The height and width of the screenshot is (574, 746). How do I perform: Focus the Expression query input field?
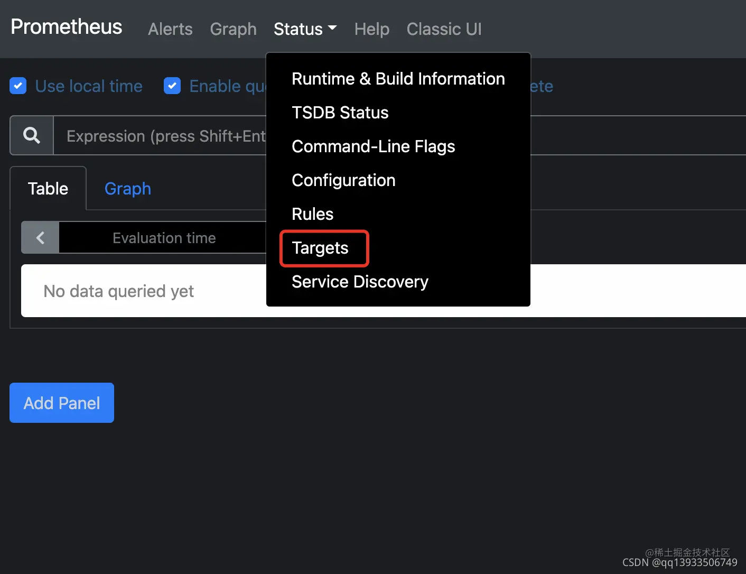(400, 135)
